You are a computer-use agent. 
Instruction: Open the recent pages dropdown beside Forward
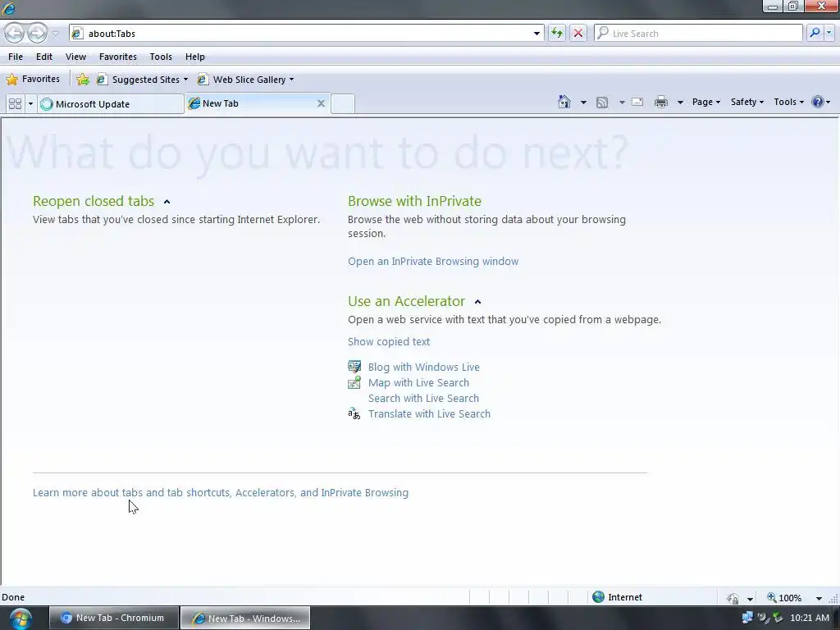click(x=55, y=34)
